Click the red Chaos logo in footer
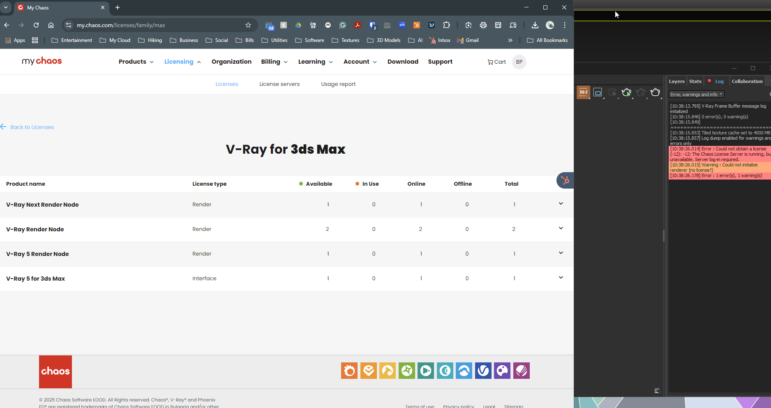This screenshot has height=408, width=771. tap(55, 372)
